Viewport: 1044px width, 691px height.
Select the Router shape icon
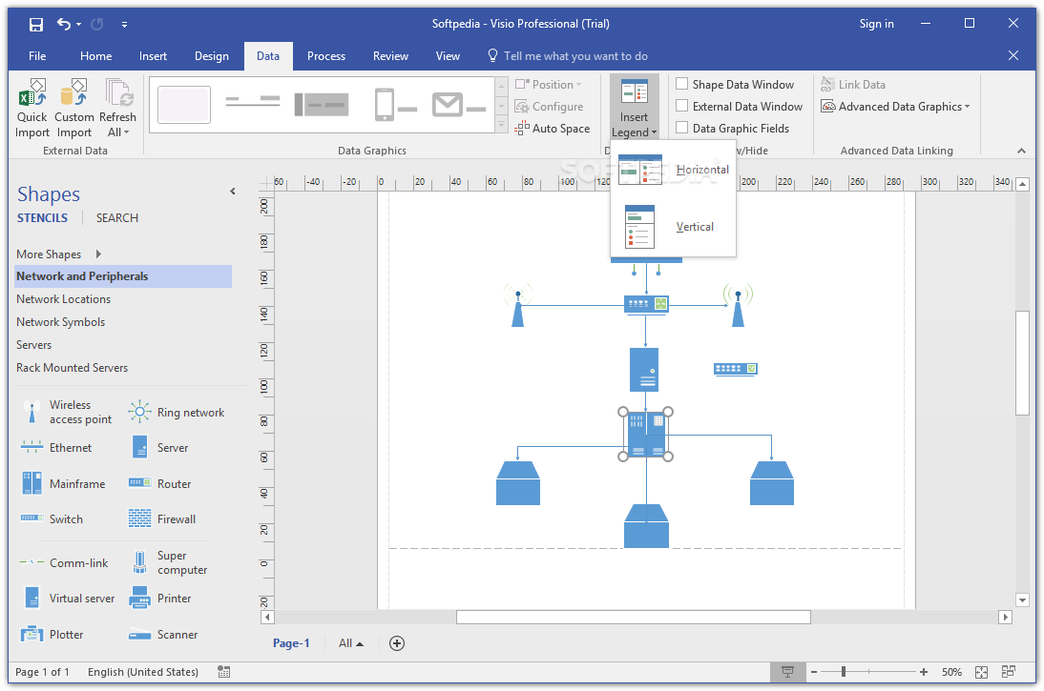point(140,483)
